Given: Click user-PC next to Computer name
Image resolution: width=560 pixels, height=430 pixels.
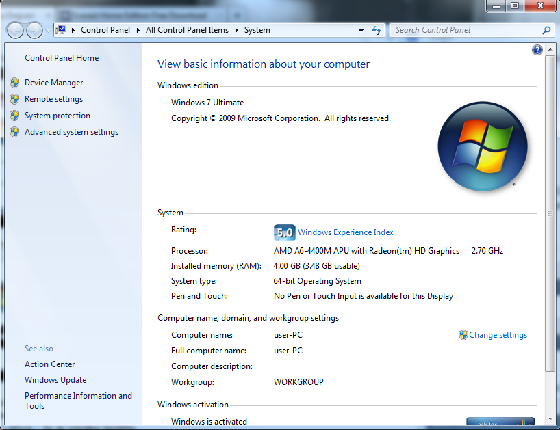Looking at the screenshot, I should coord(288,335).
